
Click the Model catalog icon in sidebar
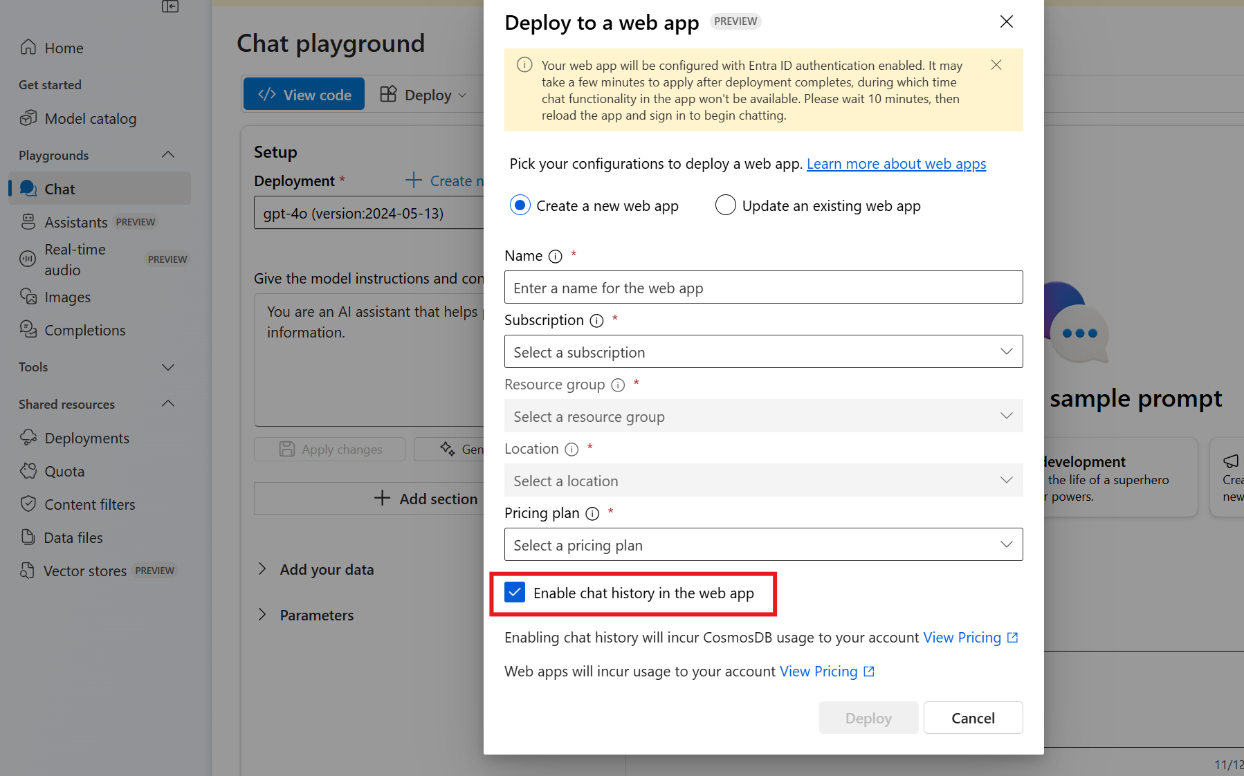click(x=28, y=118)
